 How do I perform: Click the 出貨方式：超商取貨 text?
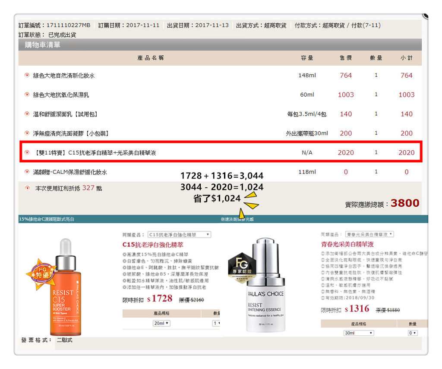tap(261, 25)
